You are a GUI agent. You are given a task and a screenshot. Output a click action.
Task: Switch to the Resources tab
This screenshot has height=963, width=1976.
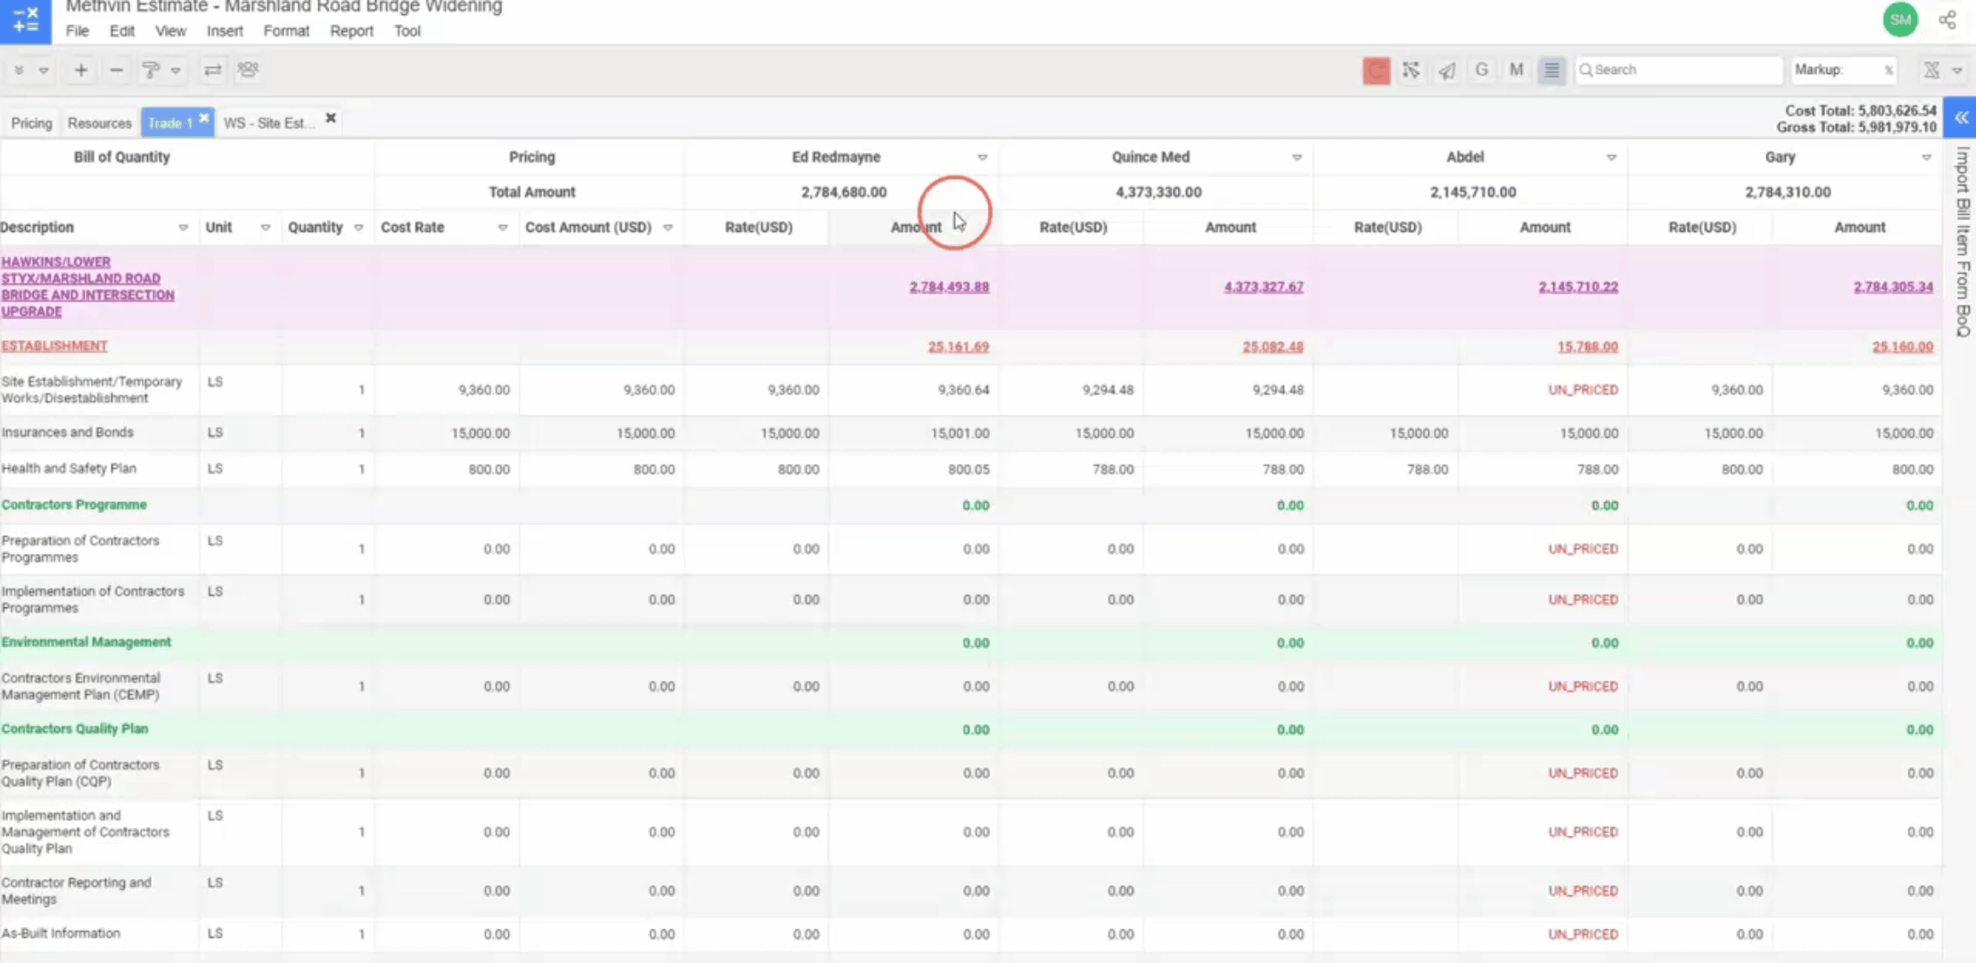point(99,123)
